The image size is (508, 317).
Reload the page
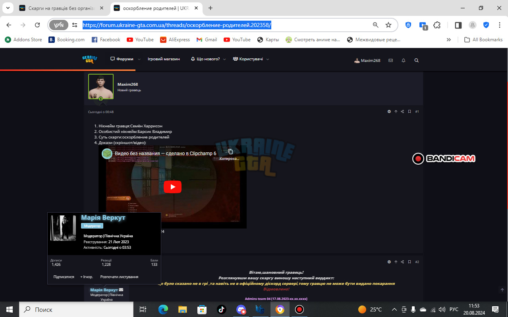coord(37,25)
